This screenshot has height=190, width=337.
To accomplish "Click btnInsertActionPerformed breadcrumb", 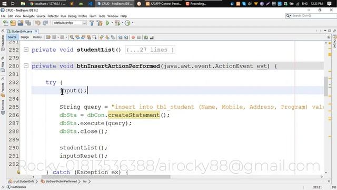I will coord(59,182).
